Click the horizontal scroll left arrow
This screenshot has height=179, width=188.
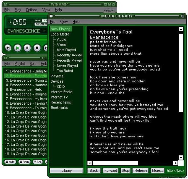pyautogui.click(x=90, y=163)
